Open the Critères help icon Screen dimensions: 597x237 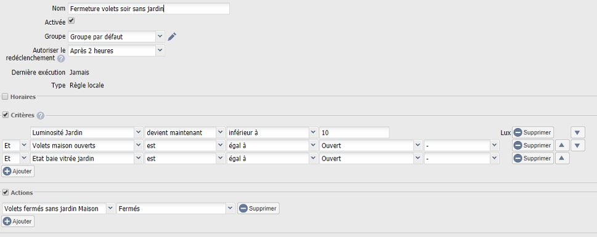[41, 116]
